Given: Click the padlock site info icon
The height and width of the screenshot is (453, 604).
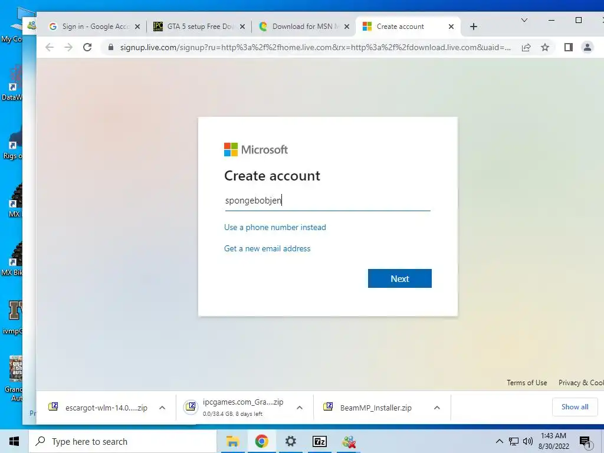Looking at the screenshot, I should click(x=111, y=47).
